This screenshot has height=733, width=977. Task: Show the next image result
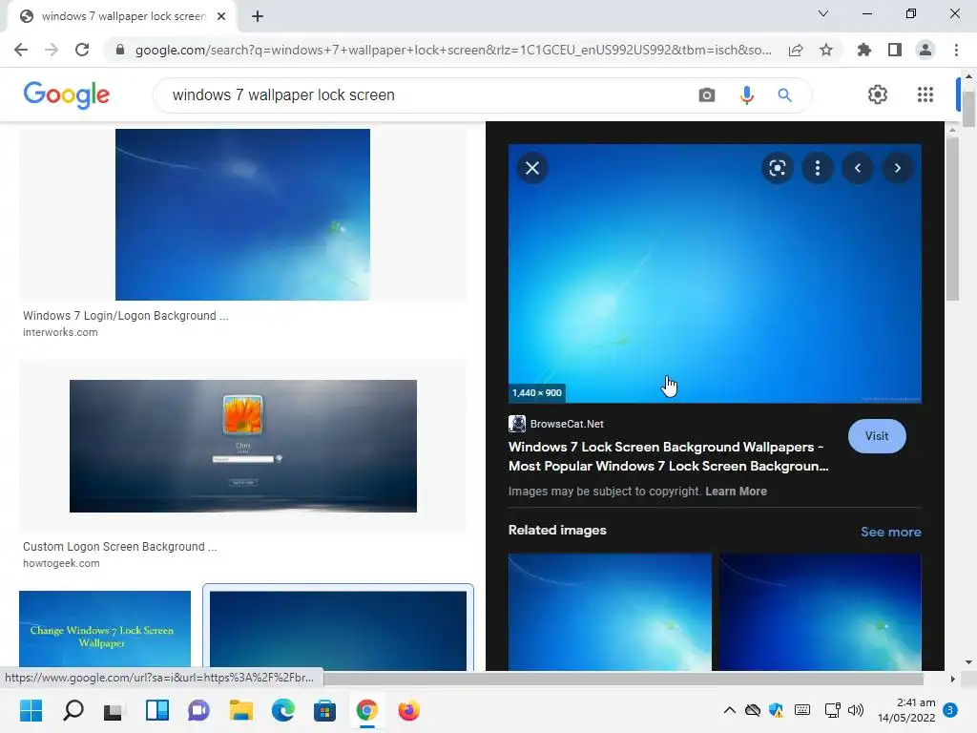click(897, 168)
